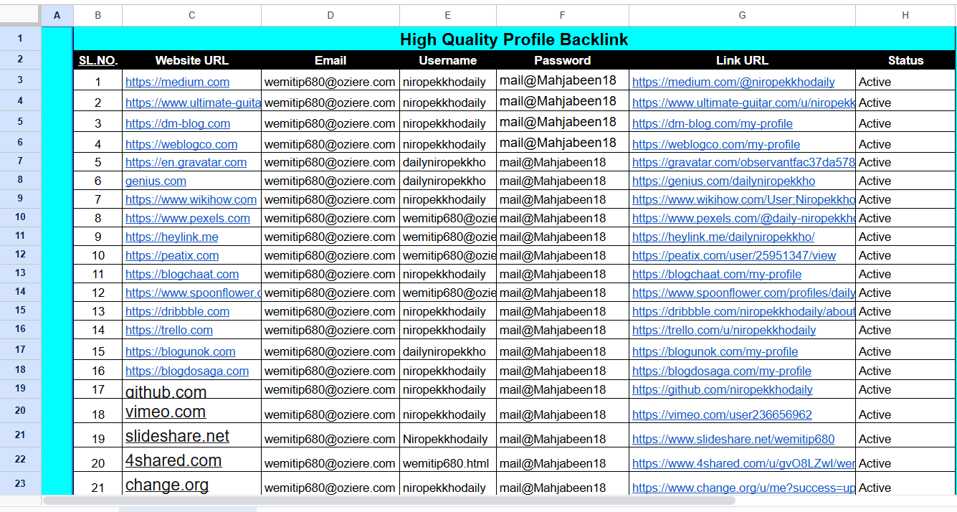Open the https://blogchaat.com website link
Viewport: 957px width, 512px height.
pyautogui.click(x=182, y=274)
